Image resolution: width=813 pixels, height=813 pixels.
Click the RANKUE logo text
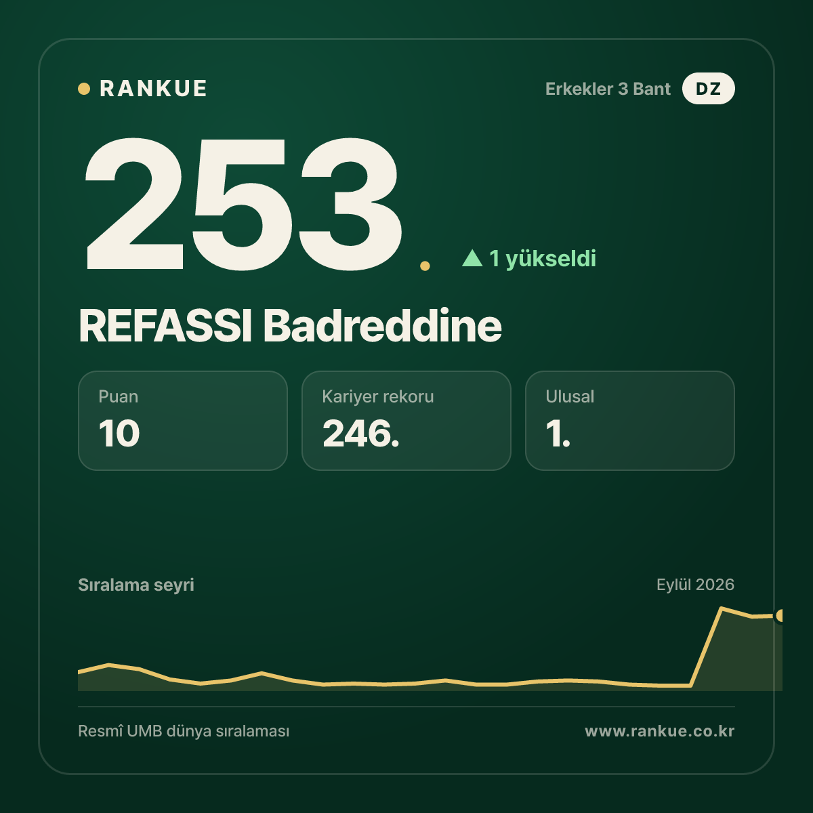pos(153,89)
